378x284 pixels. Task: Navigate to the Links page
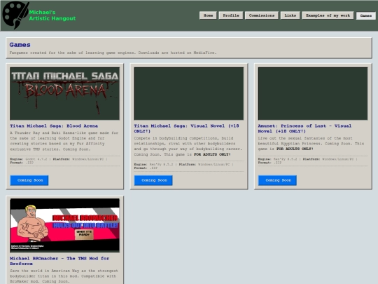(290, 15)
